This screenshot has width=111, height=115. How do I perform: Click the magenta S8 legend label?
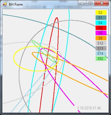point(101,33)
